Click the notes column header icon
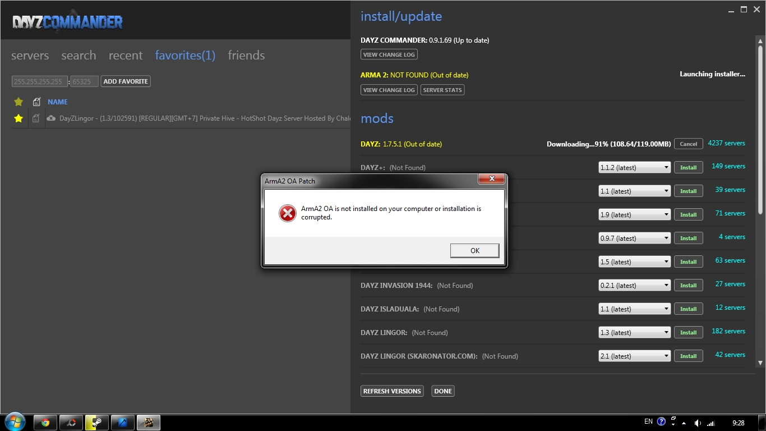The image size is (766, 431). [36, 102]
